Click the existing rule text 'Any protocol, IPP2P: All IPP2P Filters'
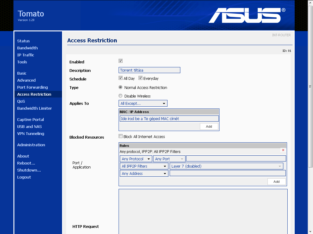 (x=150, y=152)
